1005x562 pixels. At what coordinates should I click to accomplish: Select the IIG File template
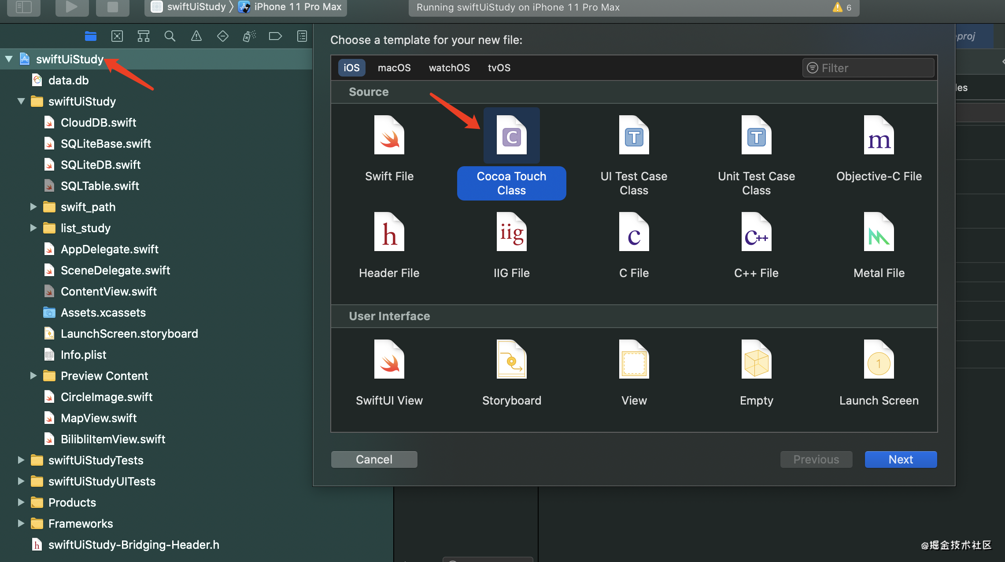(511, 246)
